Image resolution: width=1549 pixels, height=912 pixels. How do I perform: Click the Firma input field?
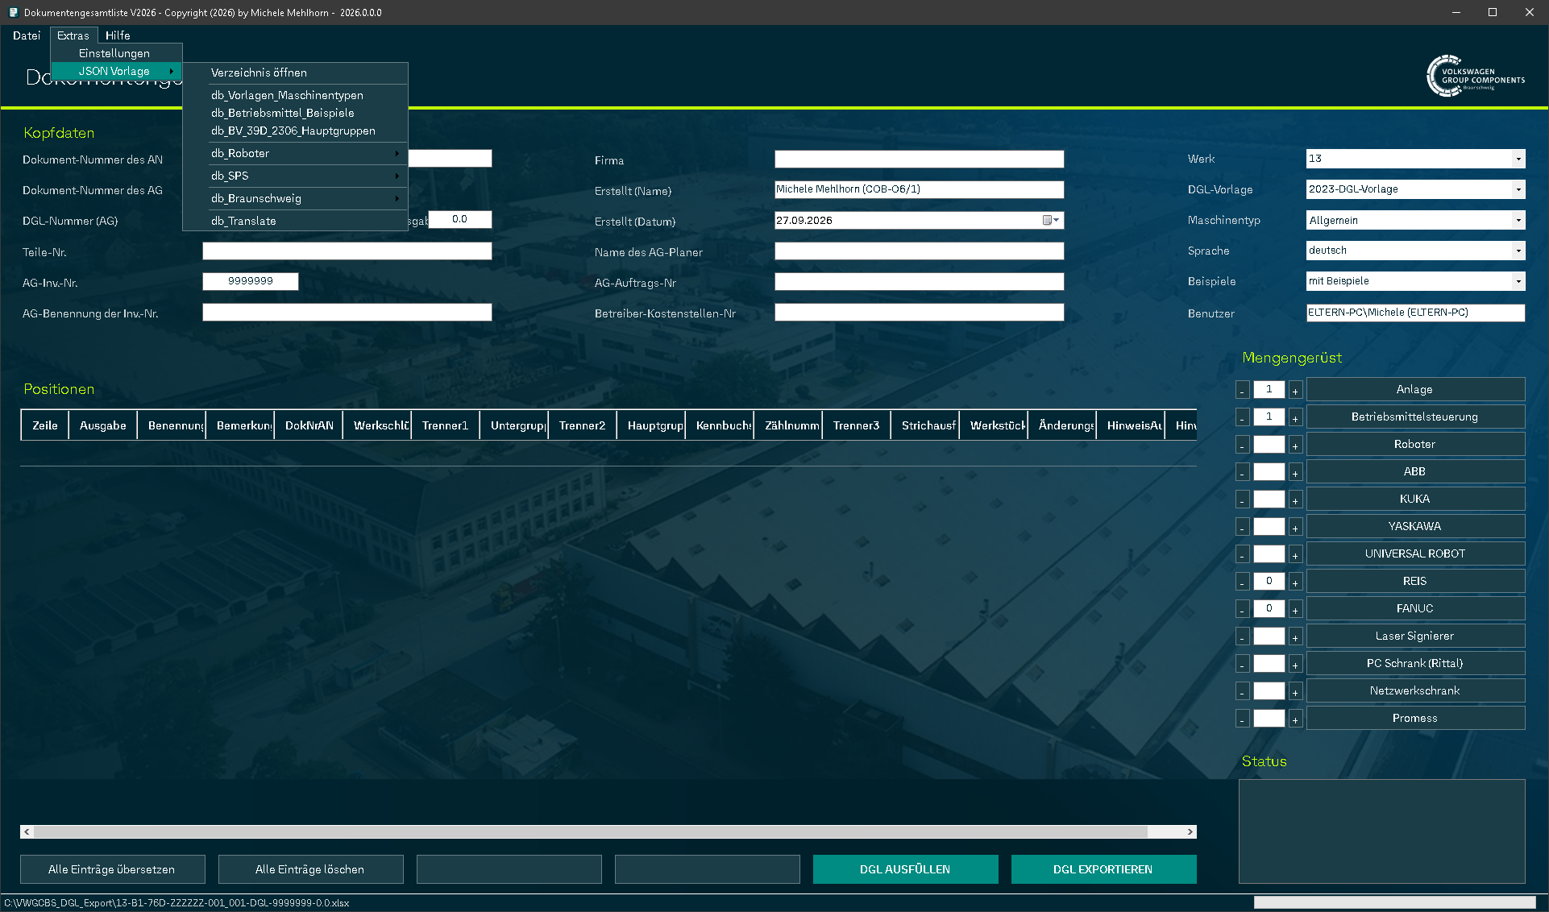pyautogui.click(x=919, y=160)
